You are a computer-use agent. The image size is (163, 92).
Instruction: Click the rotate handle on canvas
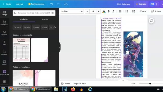tap(127, 52)
